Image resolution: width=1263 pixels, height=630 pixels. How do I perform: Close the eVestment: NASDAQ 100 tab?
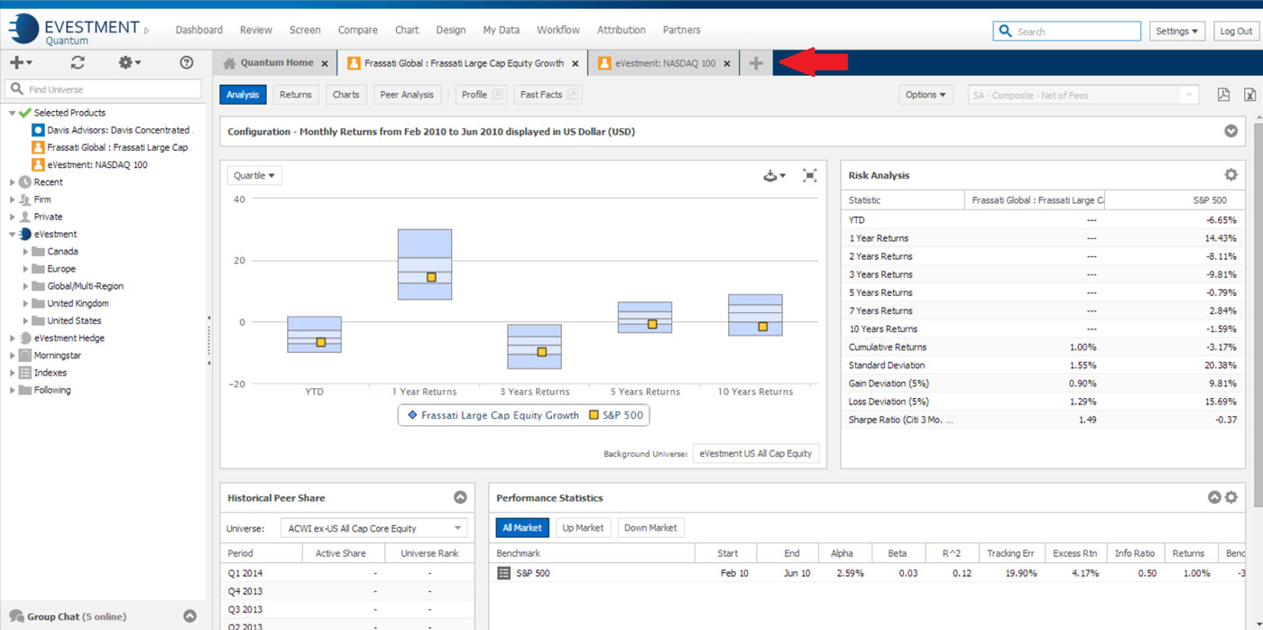pos(727,63)
